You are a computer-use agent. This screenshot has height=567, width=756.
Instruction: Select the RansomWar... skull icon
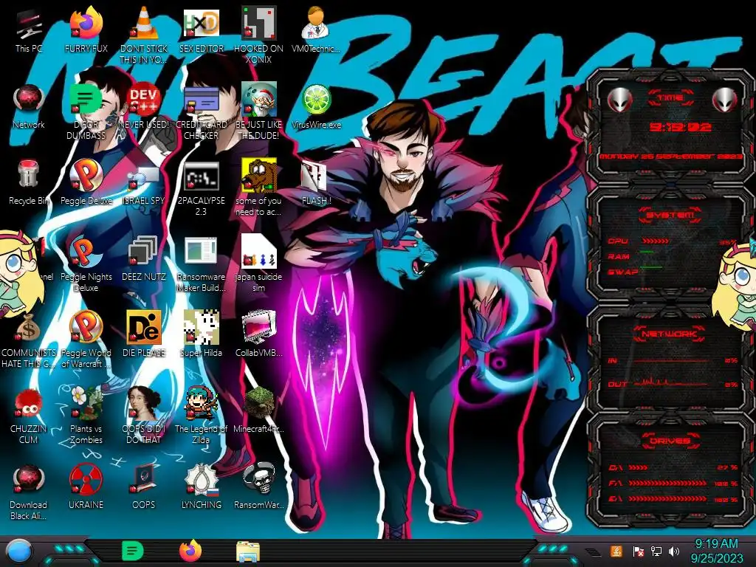coord(259,487)
